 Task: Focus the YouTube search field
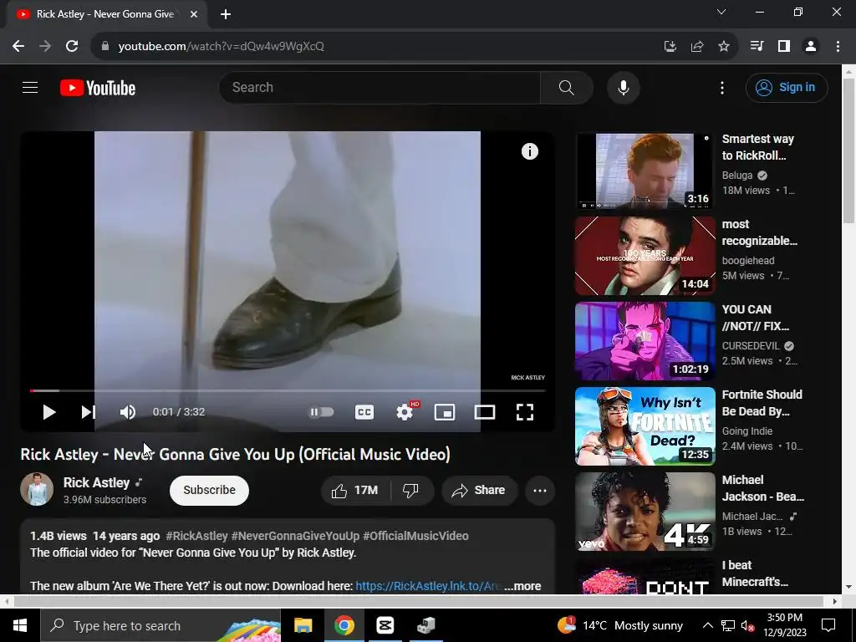[x=380, y=87]
